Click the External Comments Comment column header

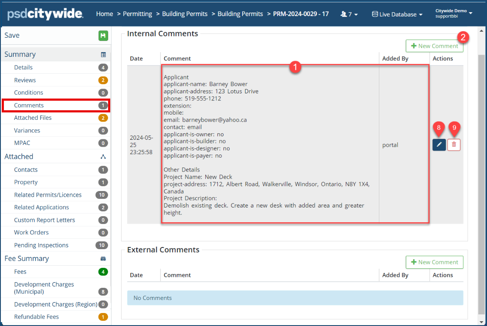(x=177, y=275)
